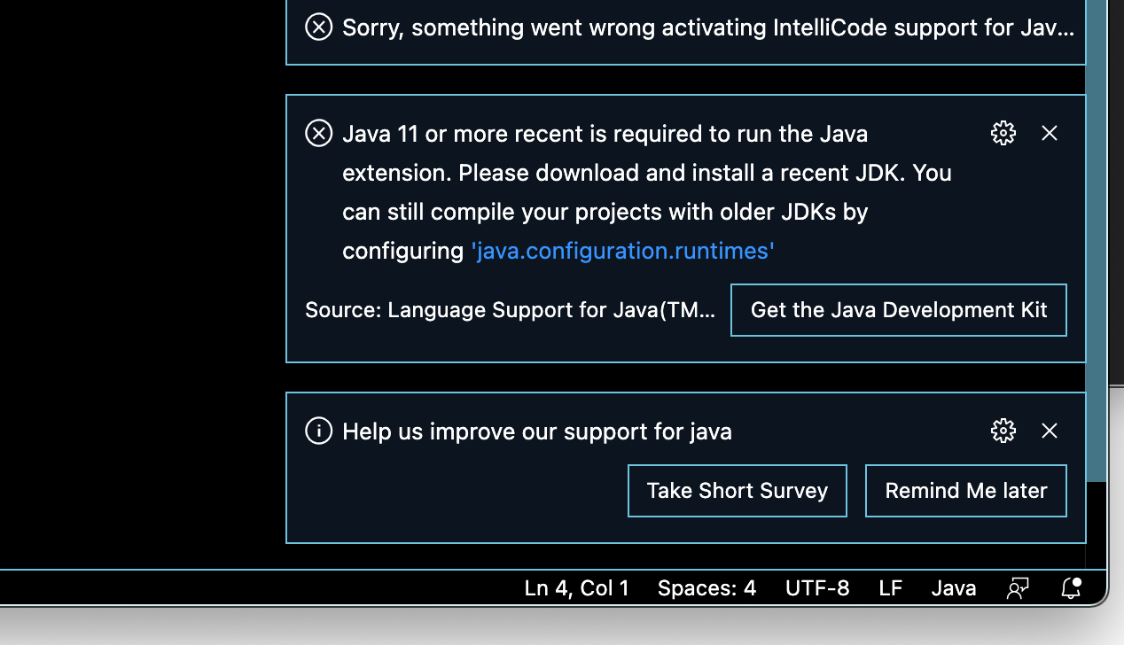
Task: Dismiss the Java 11 notification
Action: pos(1050,133)
